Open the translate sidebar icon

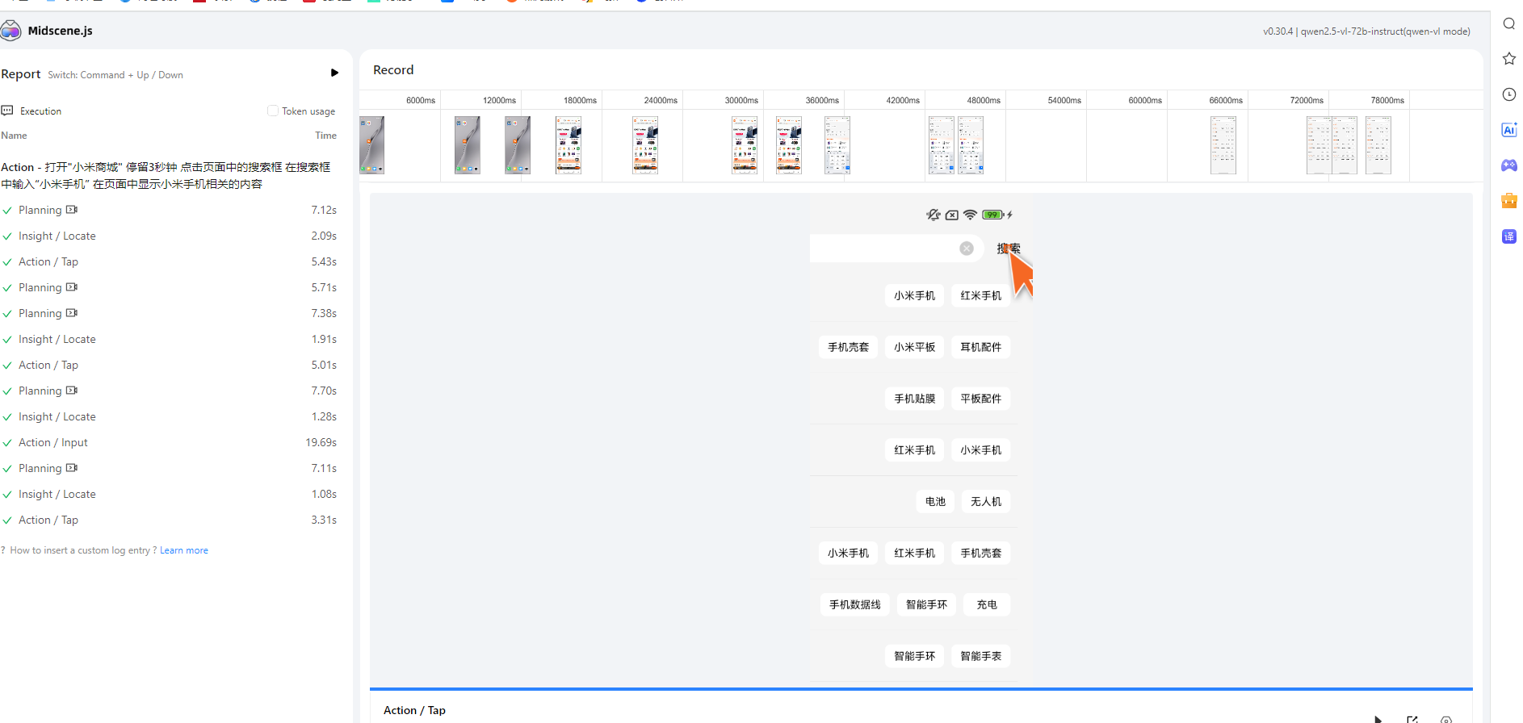(1508, 236)
